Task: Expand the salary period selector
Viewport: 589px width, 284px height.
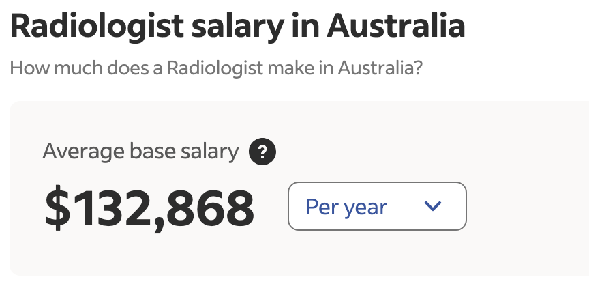Action: [377, 206]
